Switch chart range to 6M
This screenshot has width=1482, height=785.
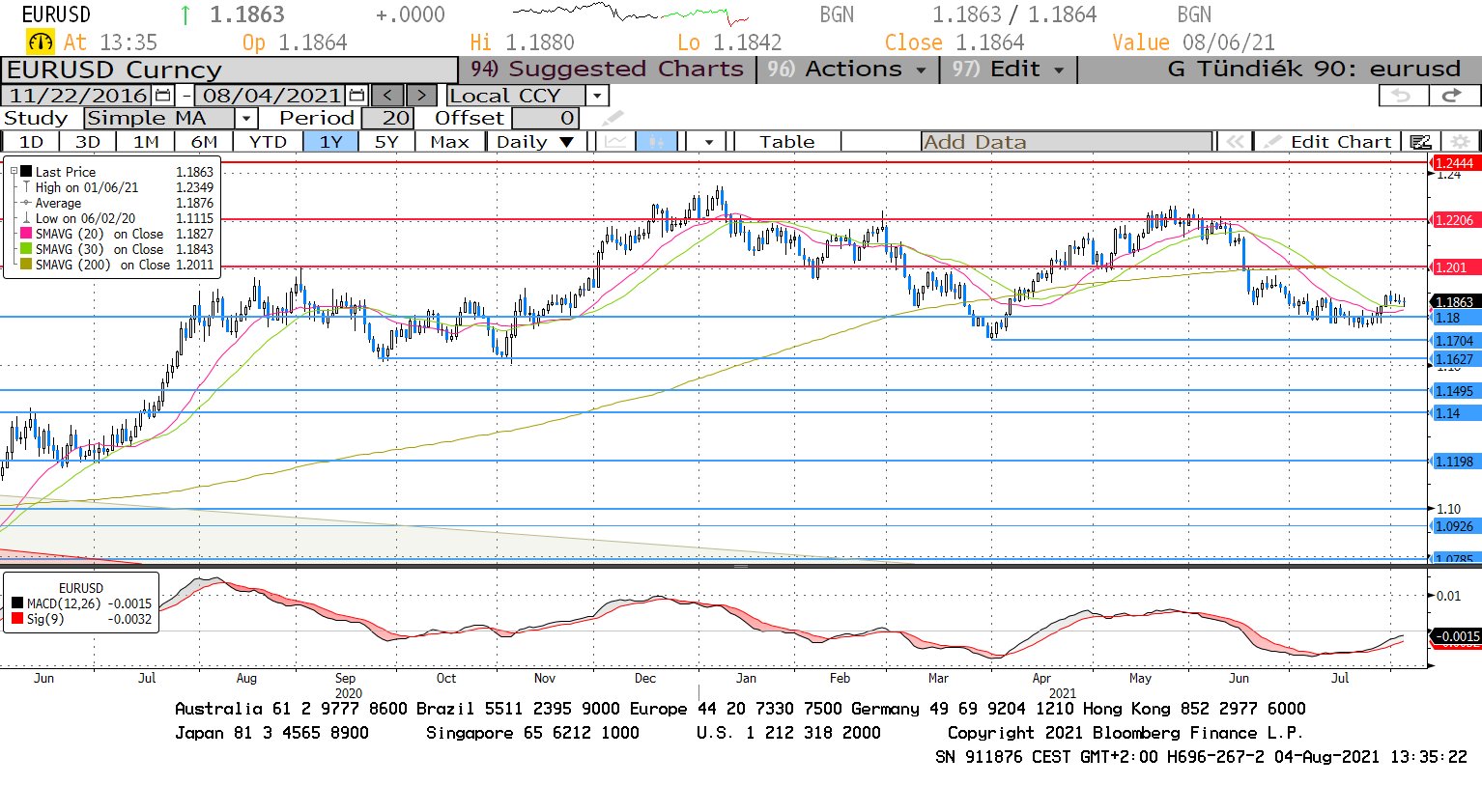[204, 142]
